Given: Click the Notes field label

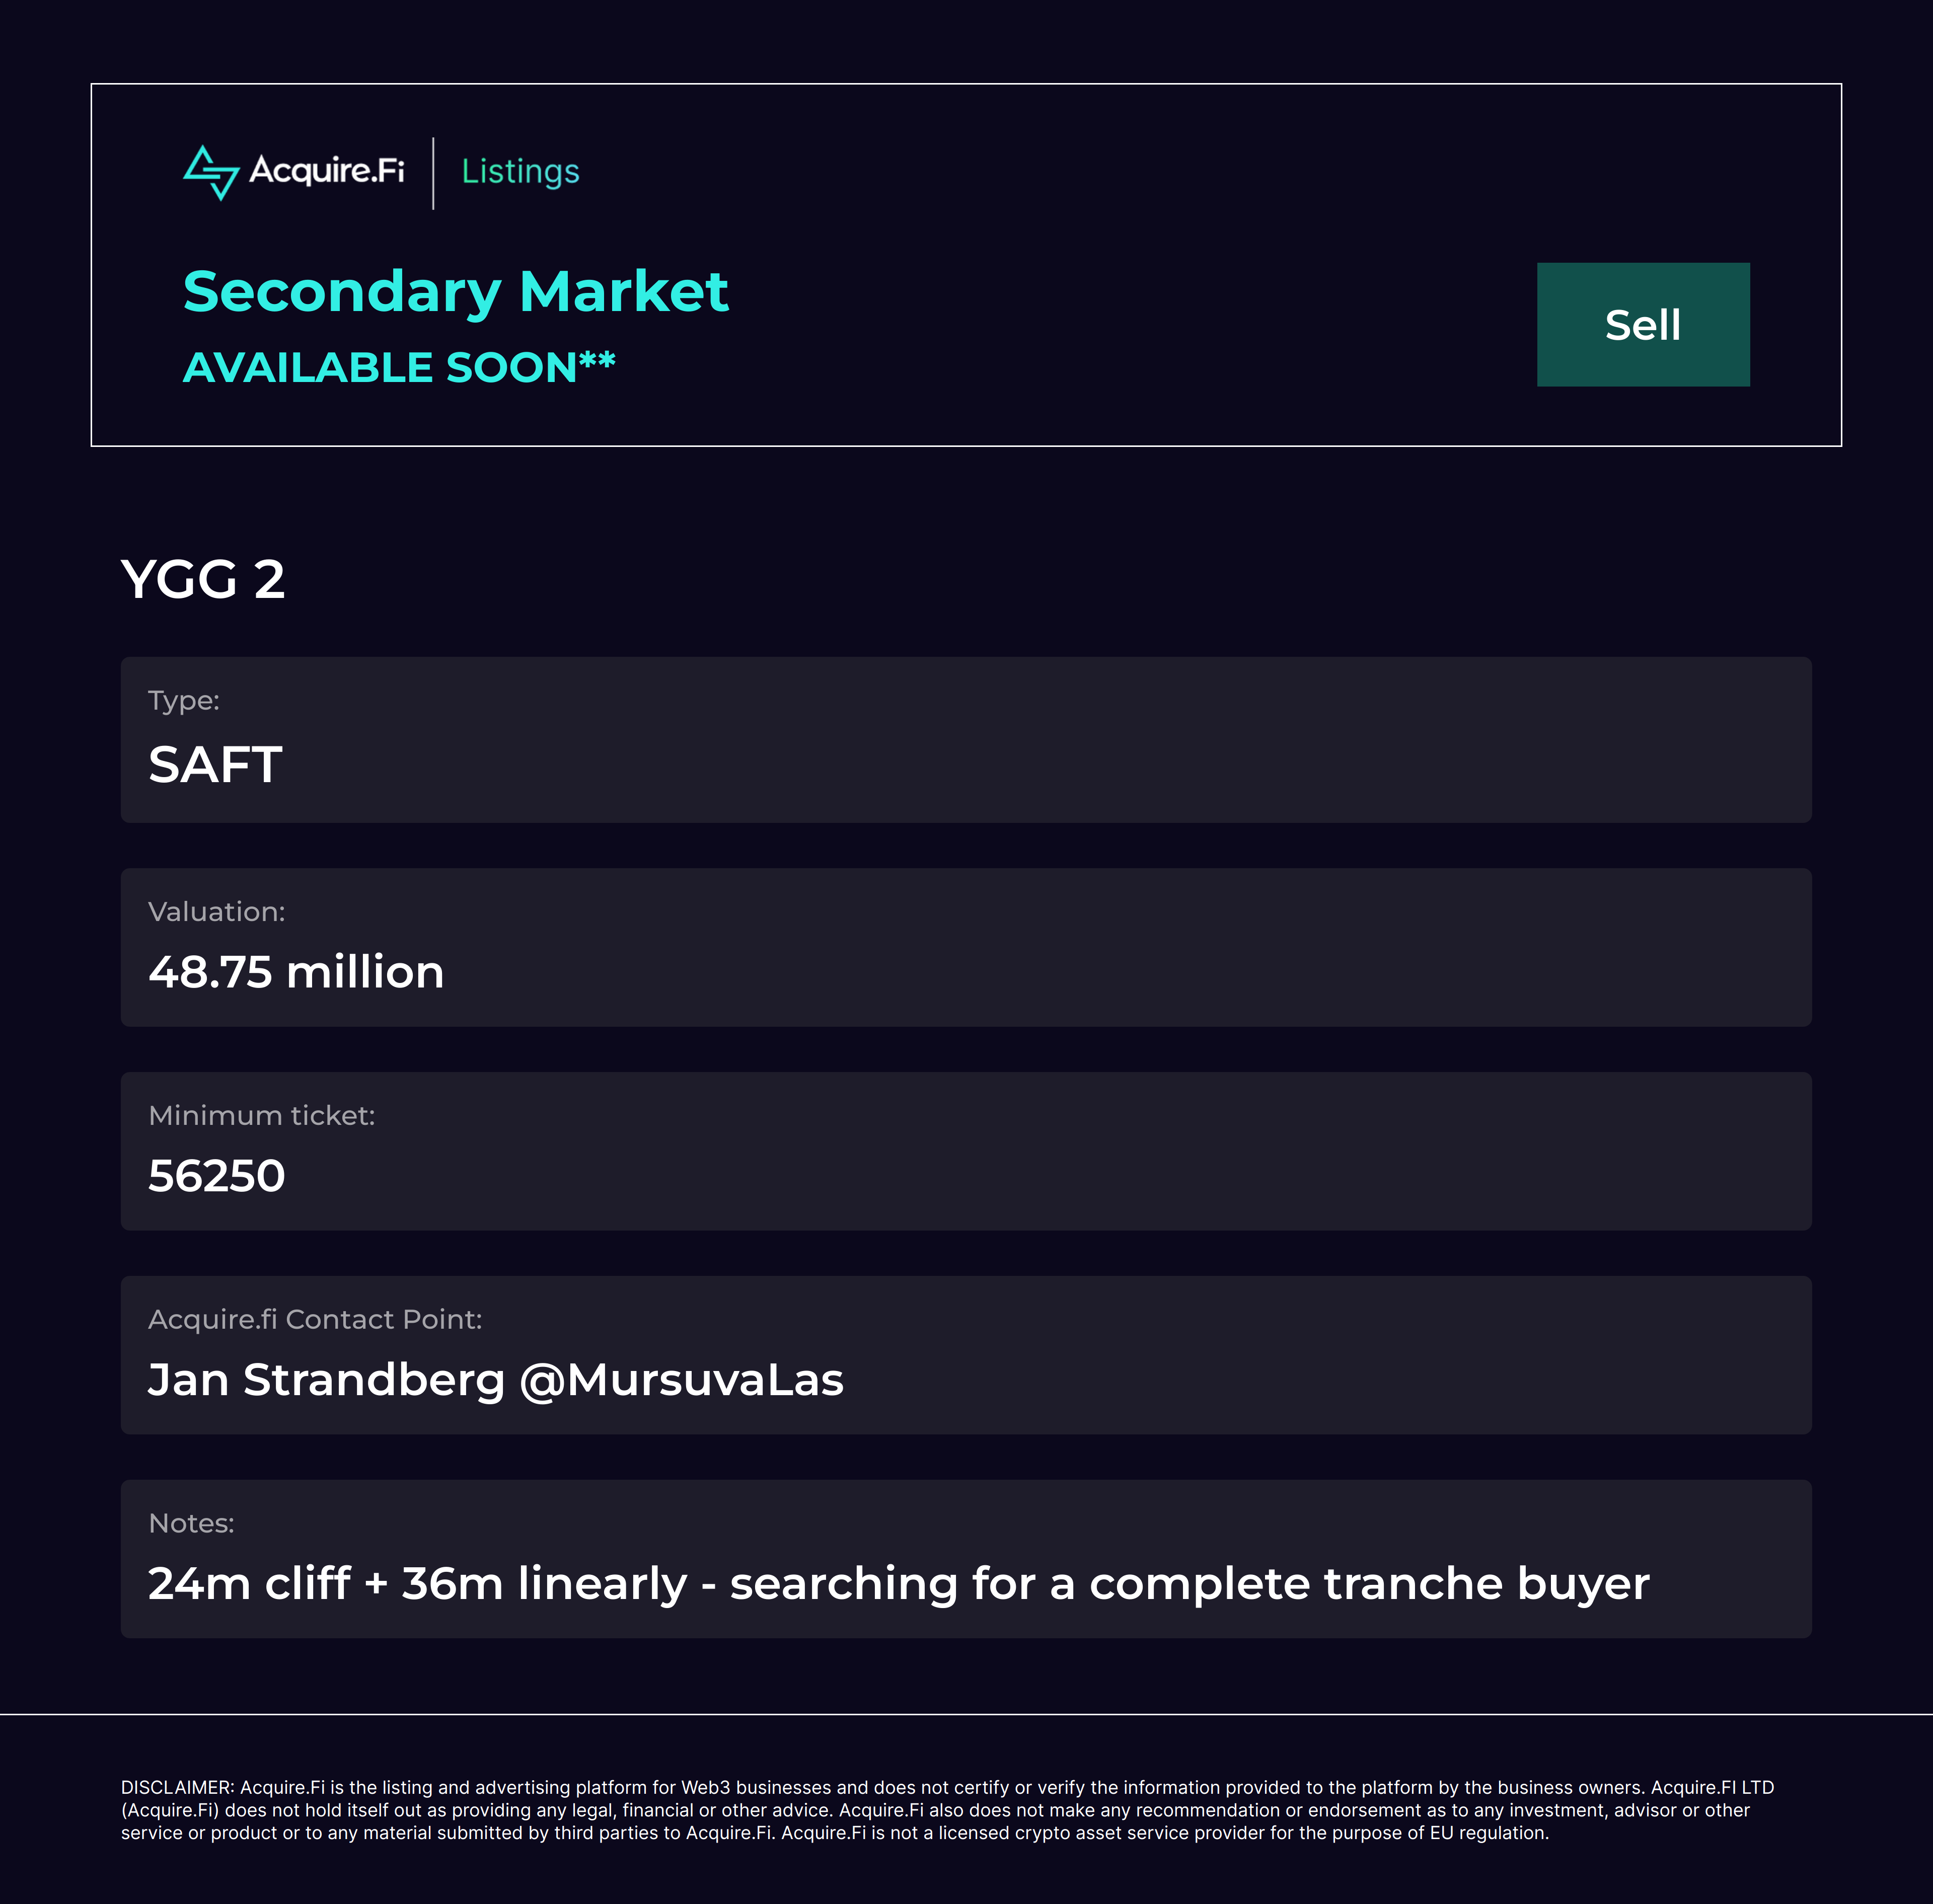Looking at the screenshot, I should (191, 1523).
